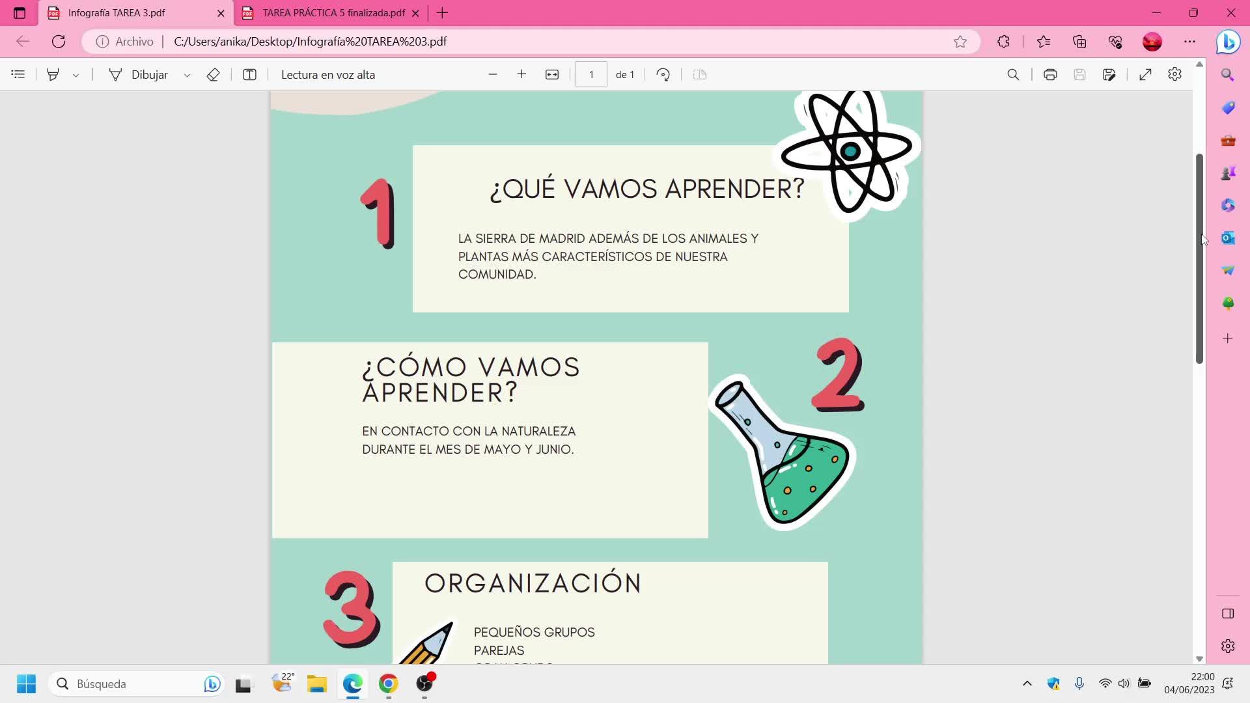Start Lectura en voz alta
The width and height of the screenshot is (1250, 703).
click(327, 75)
